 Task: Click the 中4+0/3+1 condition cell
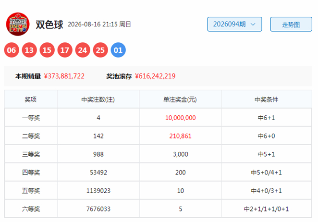click(x=267, y=191)
